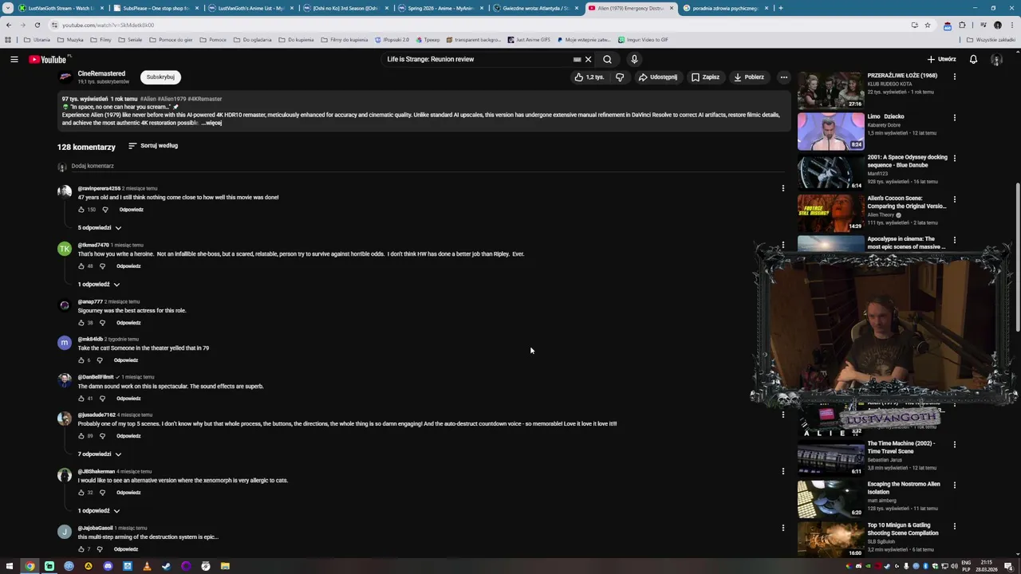Viewport: 1021px width, 574px height.
Task: Open the #Alien1979 hashtag link
Action: coord(171,99)
